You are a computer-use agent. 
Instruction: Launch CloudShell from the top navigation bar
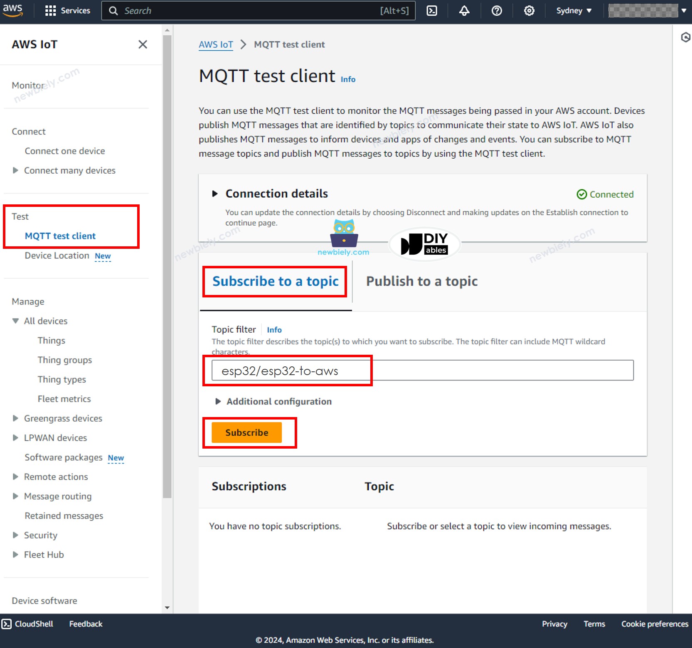pyautogui.click(x=432, y=10)
